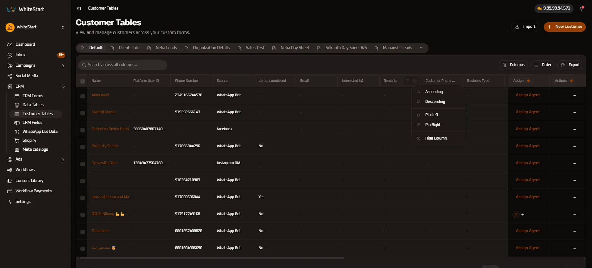Click the notification bell icon
This screenshot has width=592, height=268.
click(581, 9)
